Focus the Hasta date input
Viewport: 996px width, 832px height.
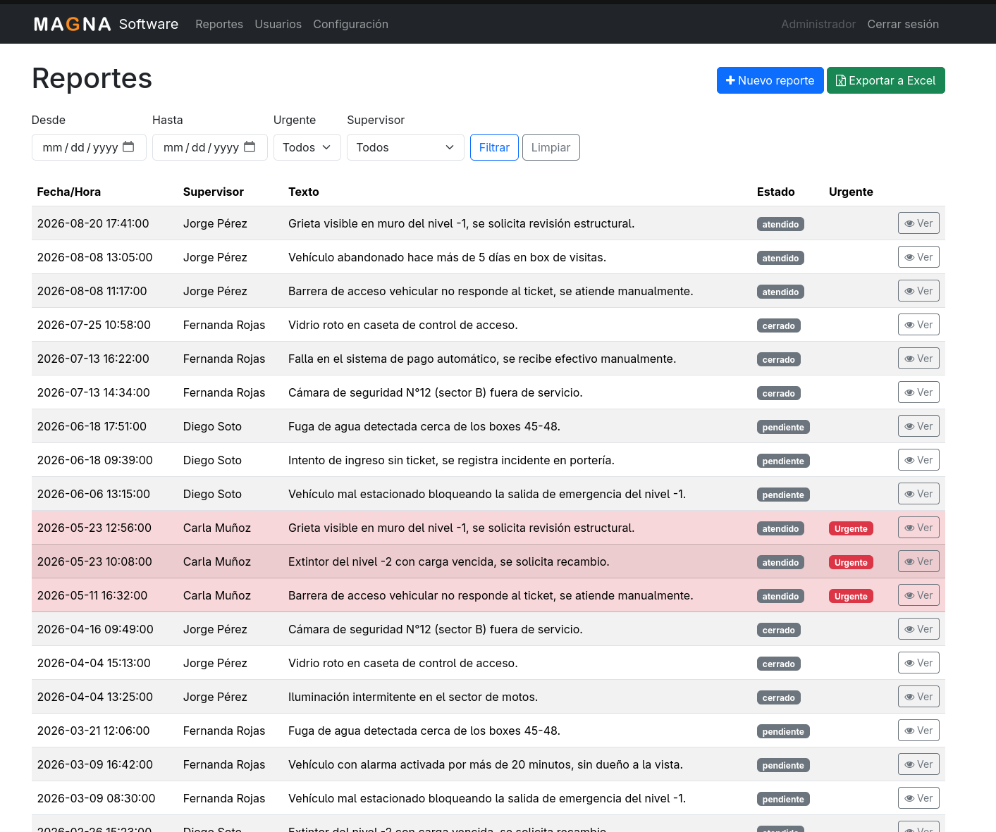pyautogui.click(x=210, y=147)
